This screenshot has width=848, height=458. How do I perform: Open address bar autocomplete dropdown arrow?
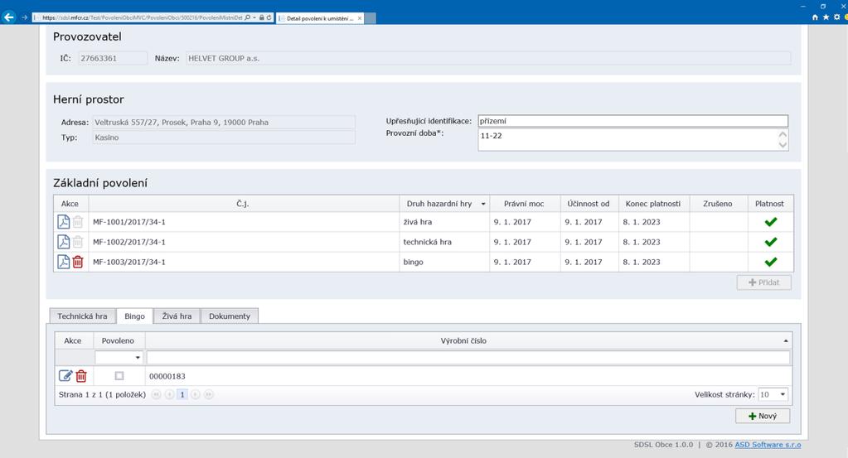tap(254, 18)
